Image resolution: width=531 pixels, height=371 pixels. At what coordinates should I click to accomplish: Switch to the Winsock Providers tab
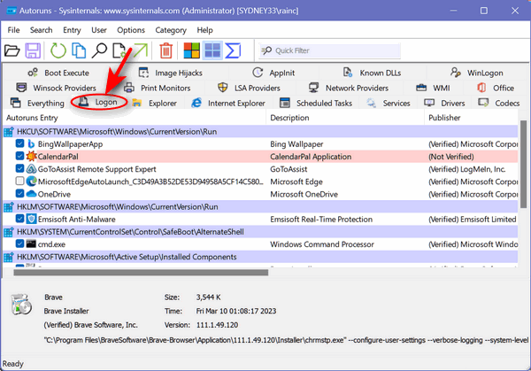tap(57, 88)
